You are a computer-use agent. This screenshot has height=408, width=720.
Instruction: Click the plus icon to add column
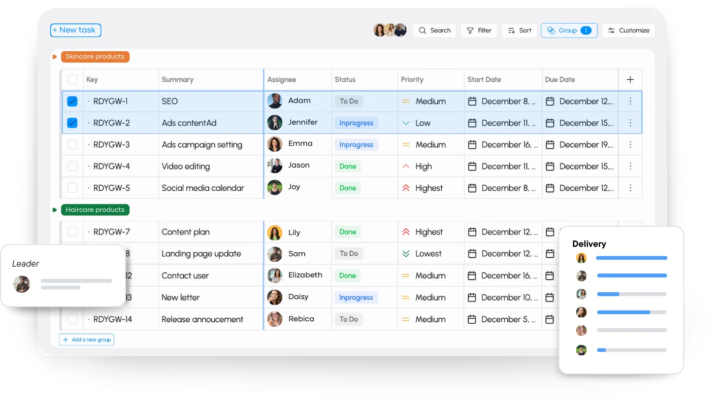click(630, 80)
